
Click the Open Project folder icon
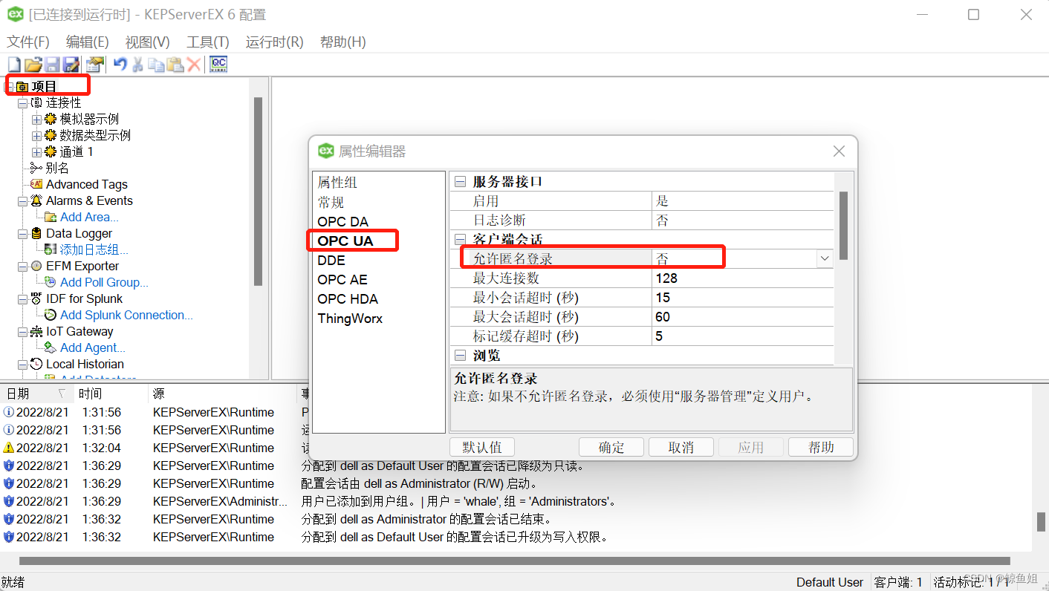[x=33, y=65]
